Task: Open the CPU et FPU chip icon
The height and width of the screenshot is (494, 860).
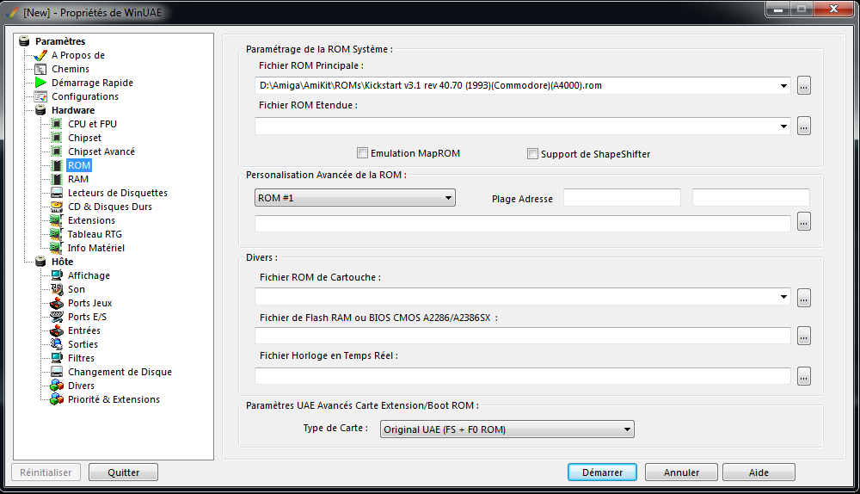Action: point(57,124)
